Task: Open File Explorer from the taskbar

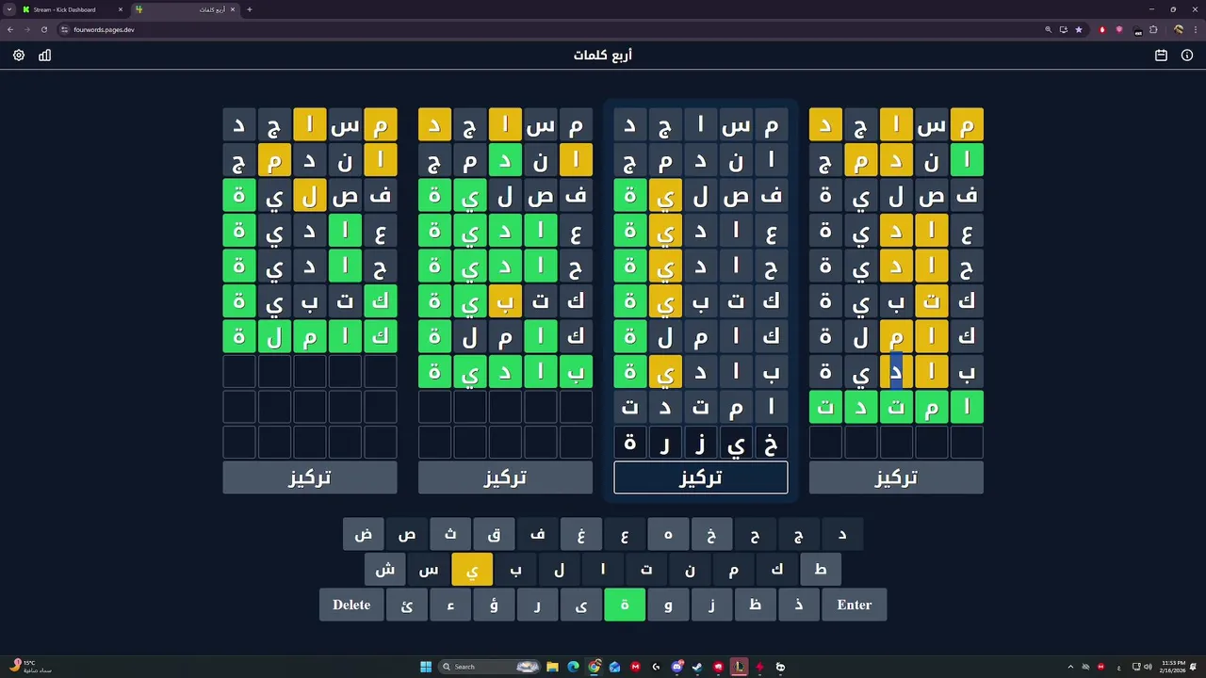Action: (552, 667)
